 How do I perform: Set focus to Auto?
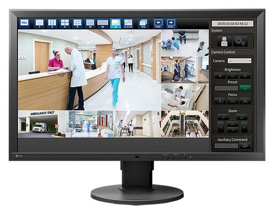(232, 101)
